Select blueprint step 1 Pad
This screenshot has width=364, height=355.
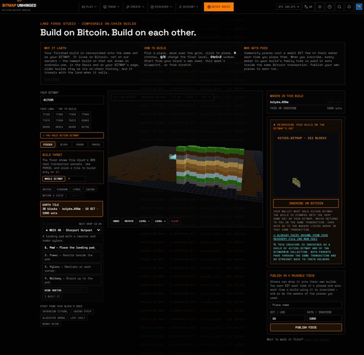pyautogui.click(x=72, y=248)
